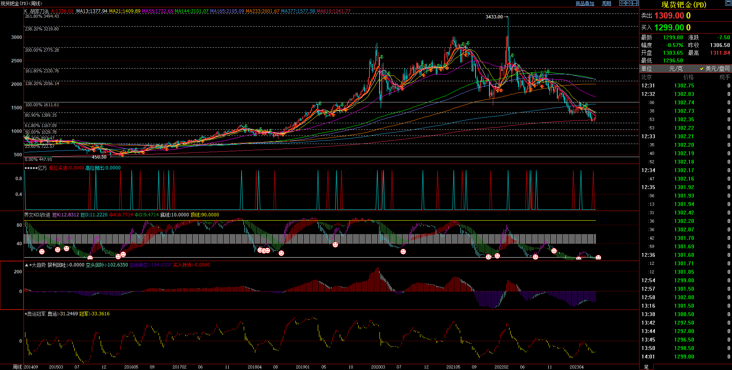Click the 奥运冠军 indicator title
The width and height of the screenshot is (732, 370).
[x=36, y=314]
